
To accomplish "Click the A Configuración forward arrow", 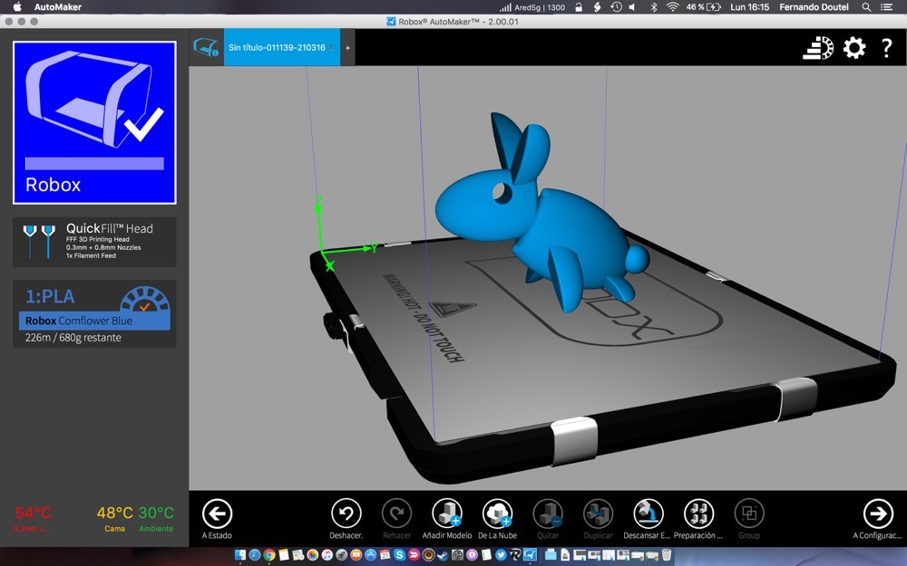I will click(x=878, y=513).
